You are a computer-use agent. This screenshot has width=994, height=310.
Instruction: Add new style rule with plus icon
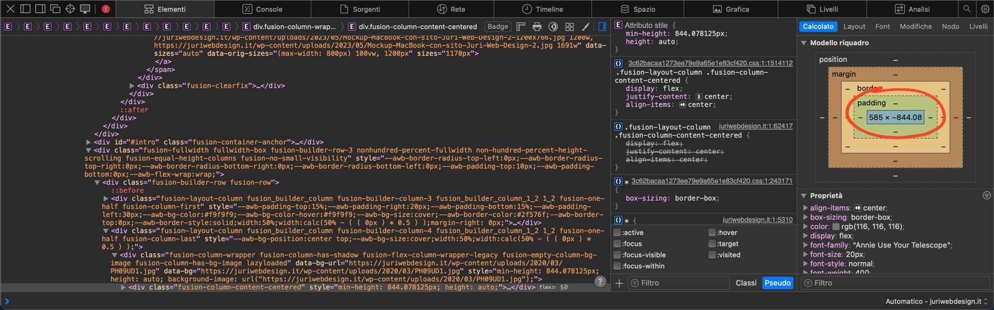tap(619, 283)
